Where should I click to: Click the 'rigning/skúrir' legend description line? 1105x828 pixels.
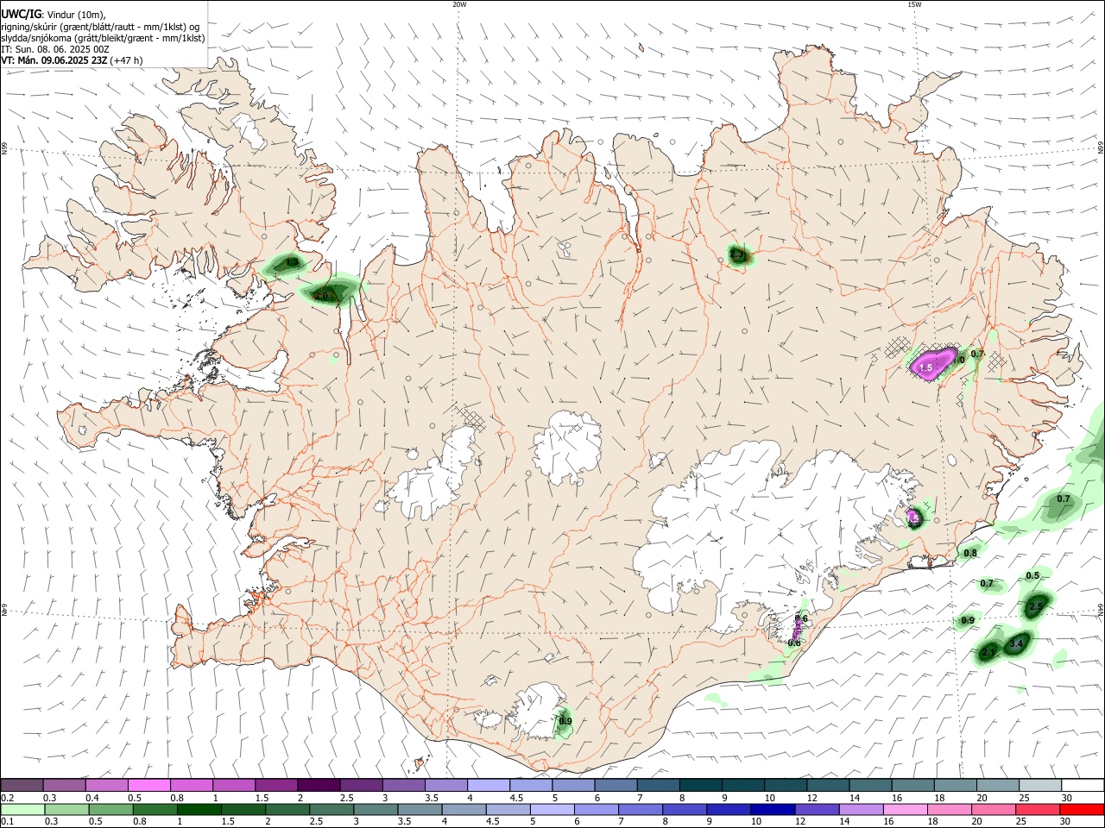click(x=100, y=26)
